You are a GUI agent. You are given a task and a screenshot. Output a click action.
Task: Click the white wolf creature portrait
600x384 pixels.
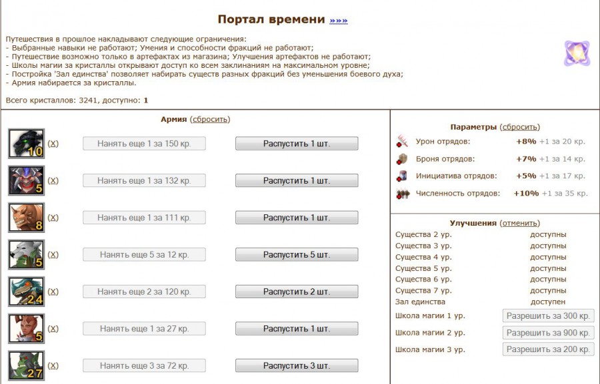coord(26,254)
